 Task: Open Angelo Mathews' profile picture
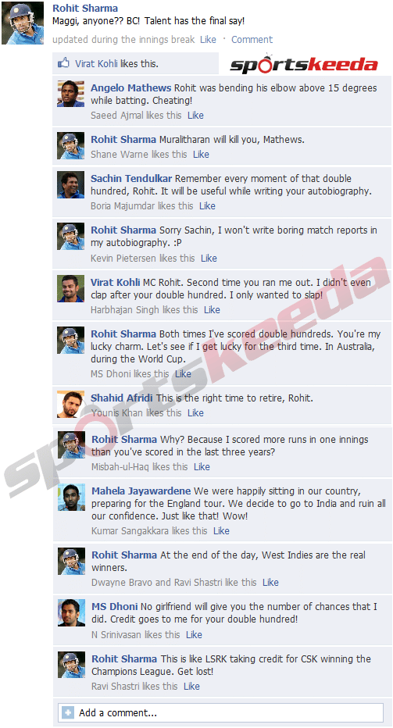click(70, 94)
